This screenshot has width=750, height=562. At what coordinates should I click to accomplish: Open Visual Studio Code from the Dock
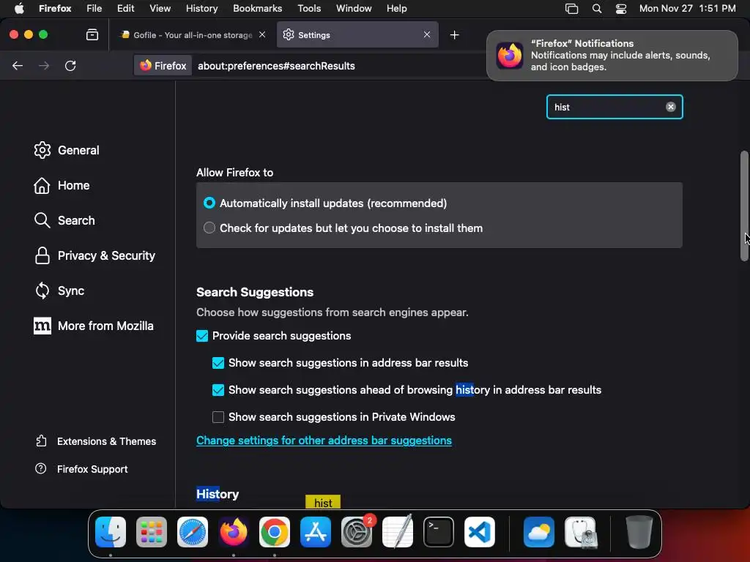coord(480,532)
